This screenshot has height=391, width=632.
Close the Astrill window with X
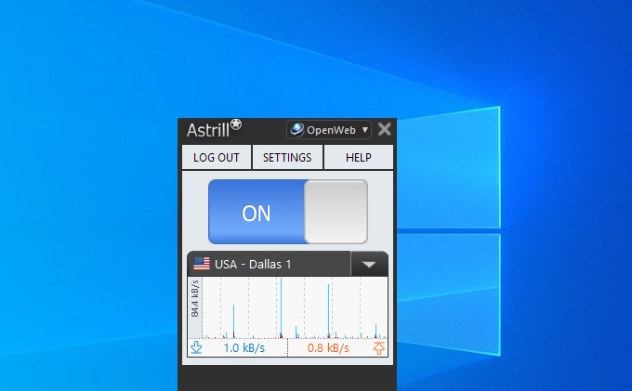click(385, 130)
